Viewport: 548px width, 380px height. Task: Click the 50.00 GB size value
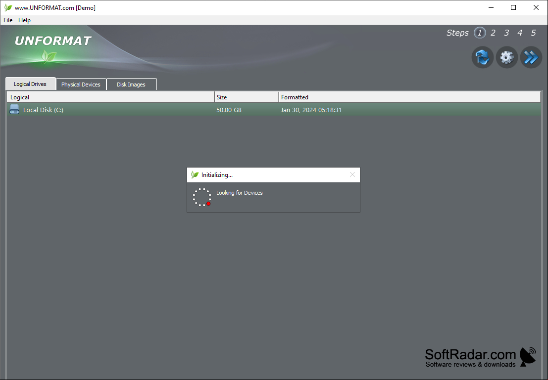(229, 110)
